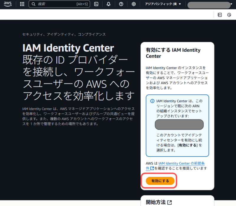Open the AWS services grid menu
236x206 pixels.
pyautogui.click(x=22, y=4)
